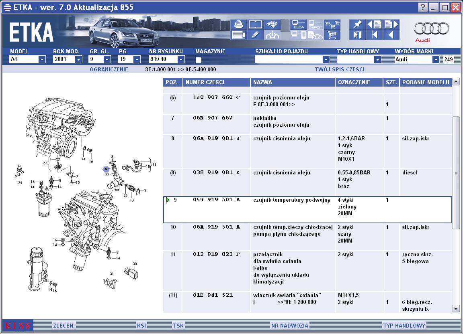Open search with the binoculars icon
463x334 pixels.
(x=272, y=24)
